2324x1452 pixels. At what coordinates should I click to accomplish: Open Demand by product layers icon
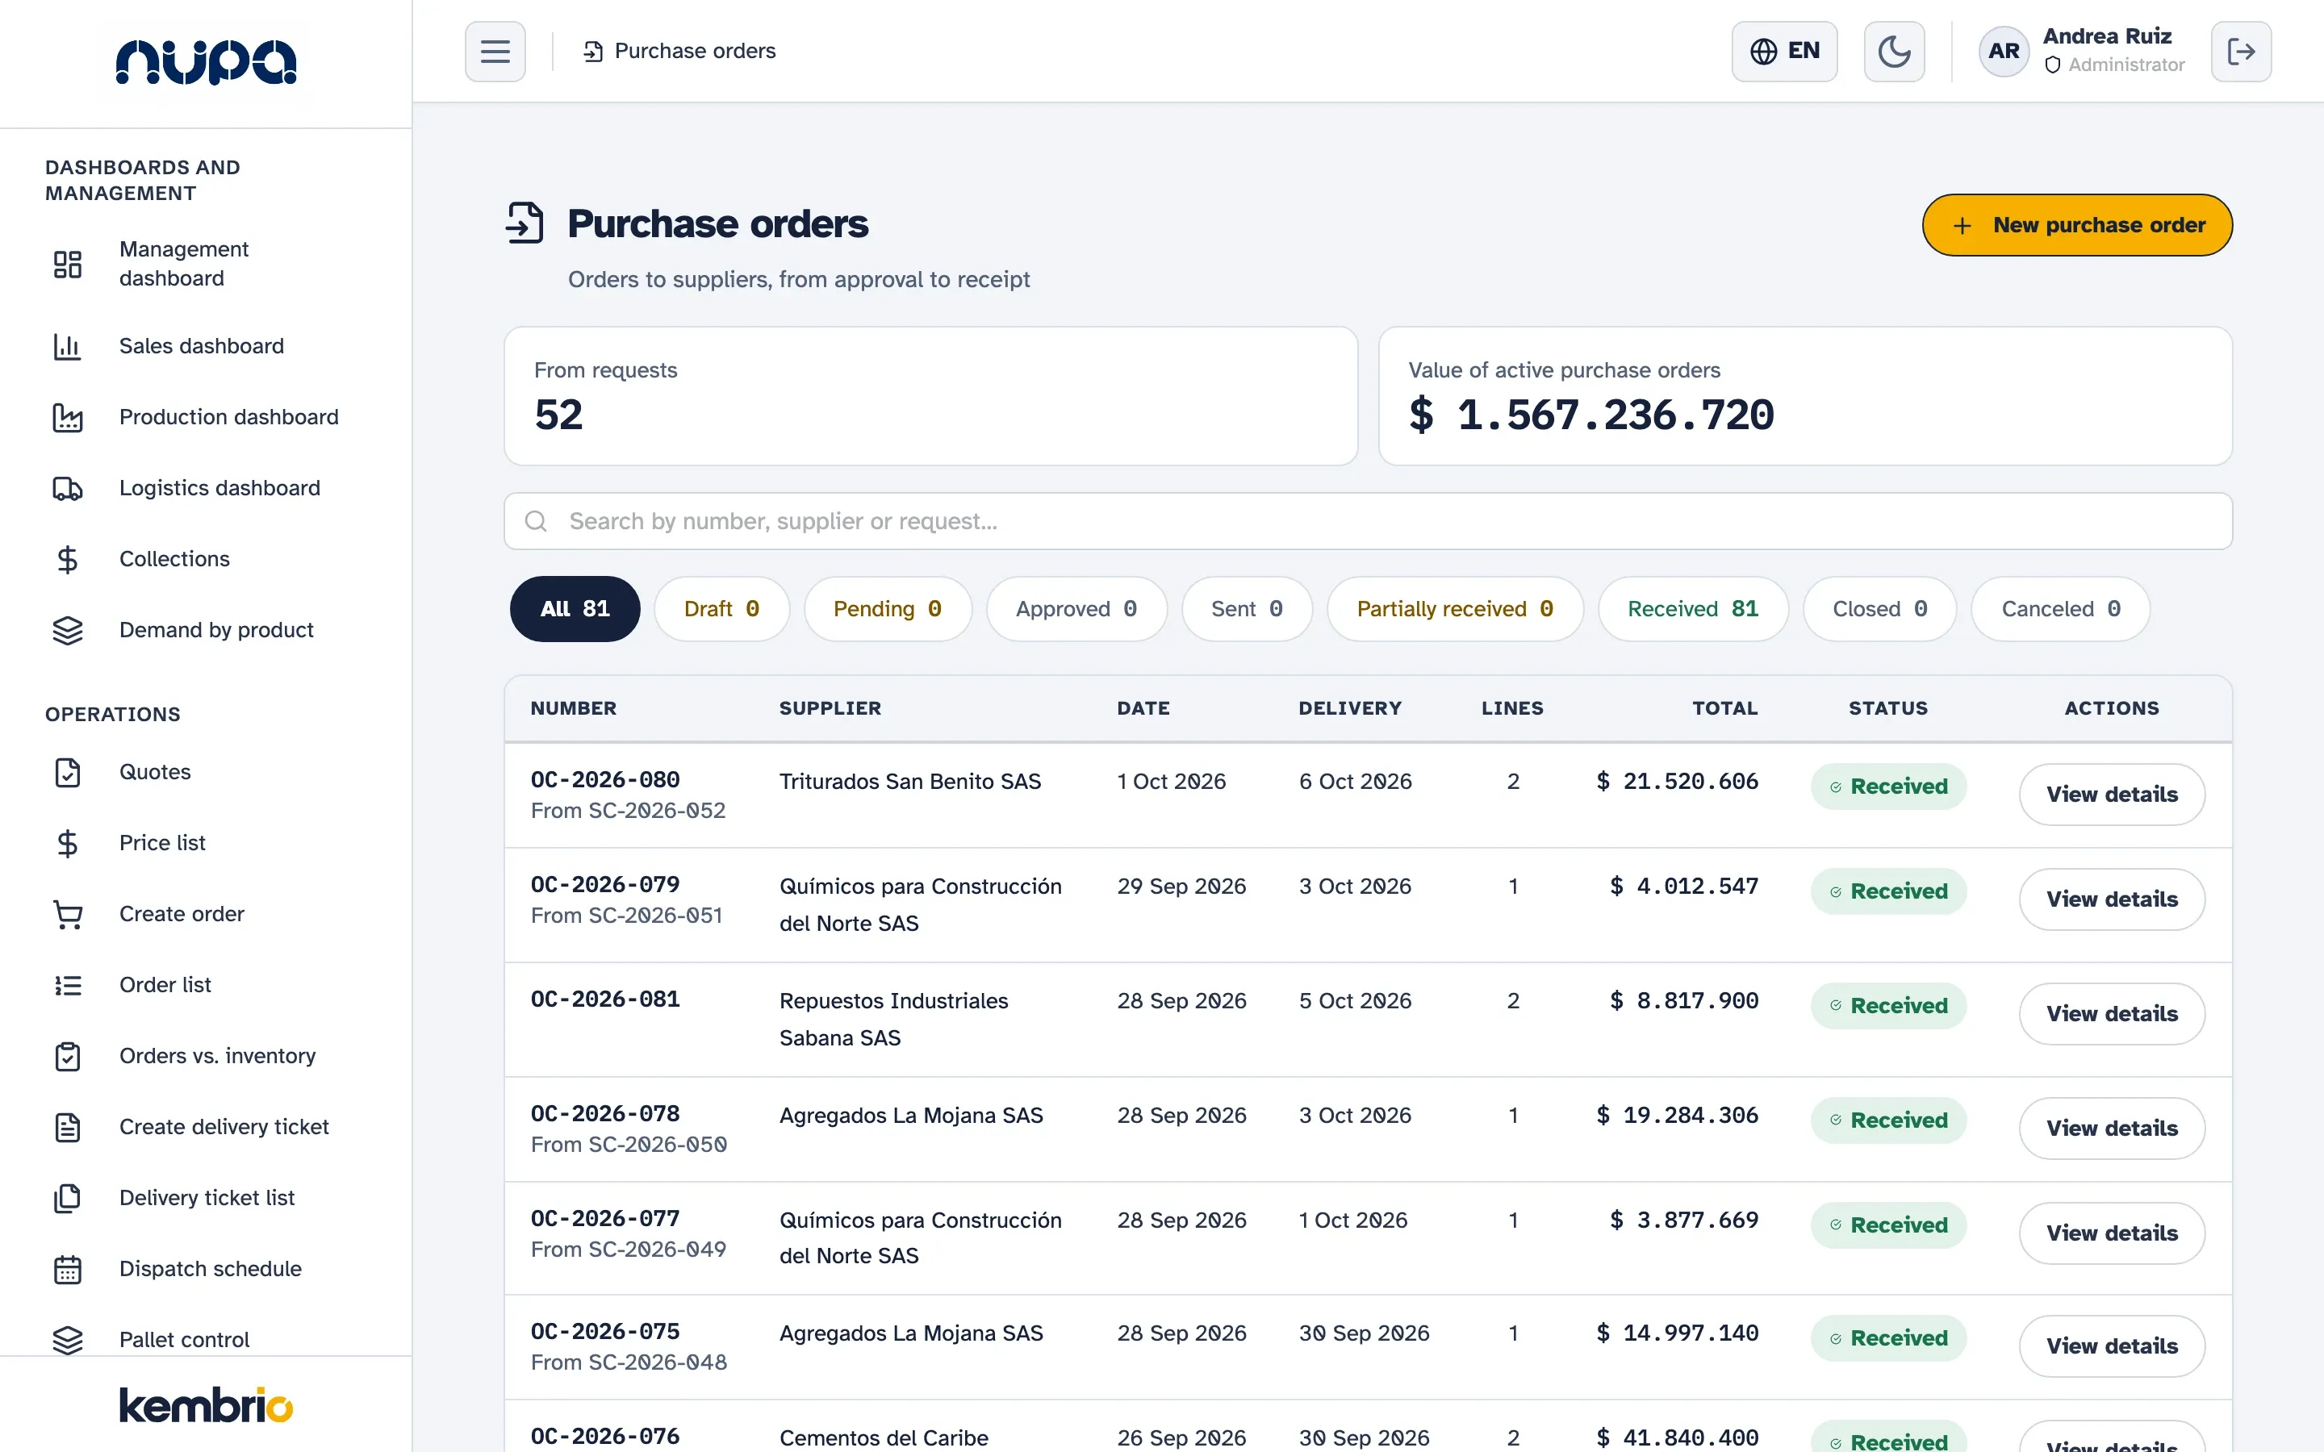67,630
